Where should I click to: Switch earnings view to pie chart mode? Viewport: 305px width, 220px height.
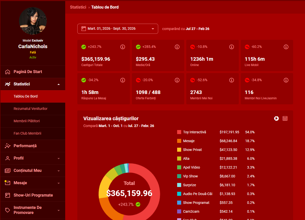[x=276, y=118]
